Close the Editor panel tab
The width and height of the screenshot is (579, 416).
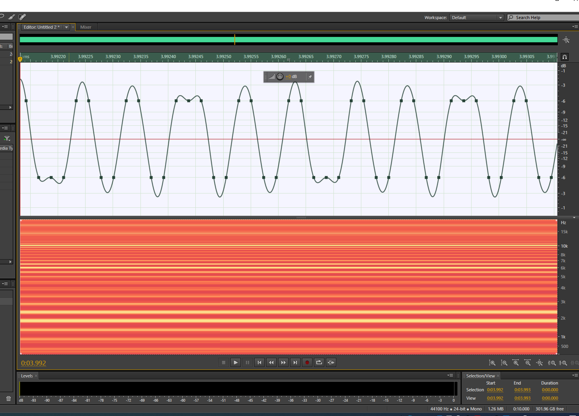click(x=73, y=27)
